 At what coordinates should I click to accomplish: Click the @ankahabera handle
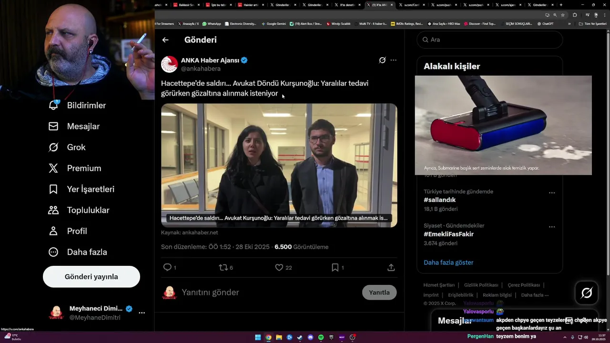(201, 69)
